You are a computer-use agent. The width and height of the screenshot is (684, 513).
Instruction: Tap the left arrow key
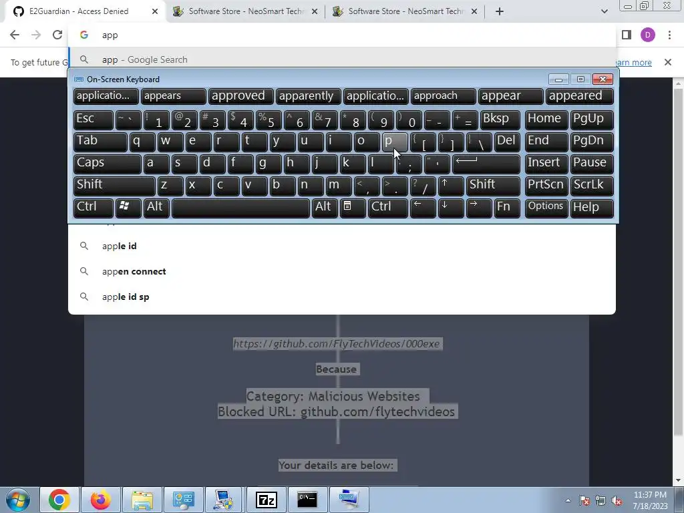coord(423,208)
